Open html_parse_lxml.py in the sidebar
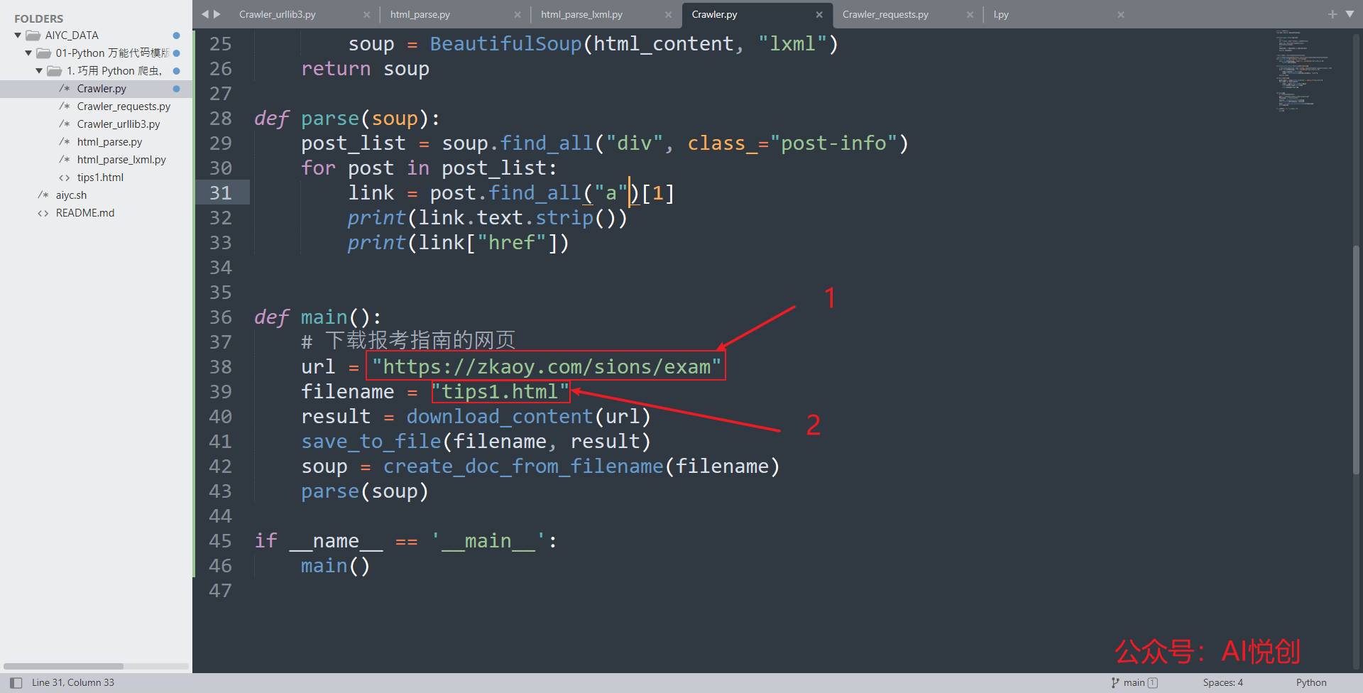The image size is (1363, 693). coord(121,160)
